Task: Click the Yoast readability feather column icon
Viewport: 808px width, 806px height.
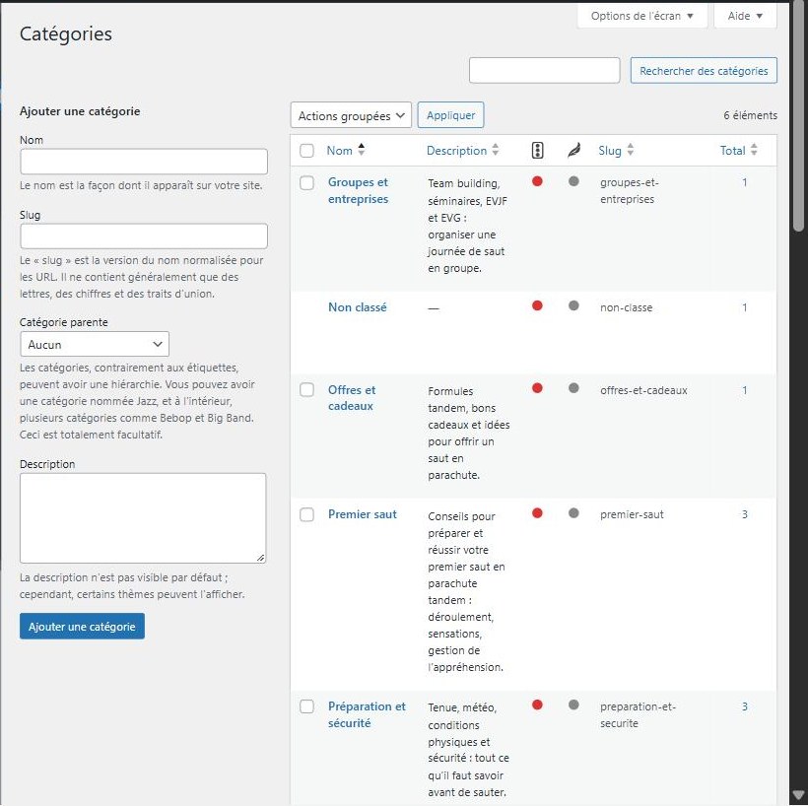Action: coord(573,151)
